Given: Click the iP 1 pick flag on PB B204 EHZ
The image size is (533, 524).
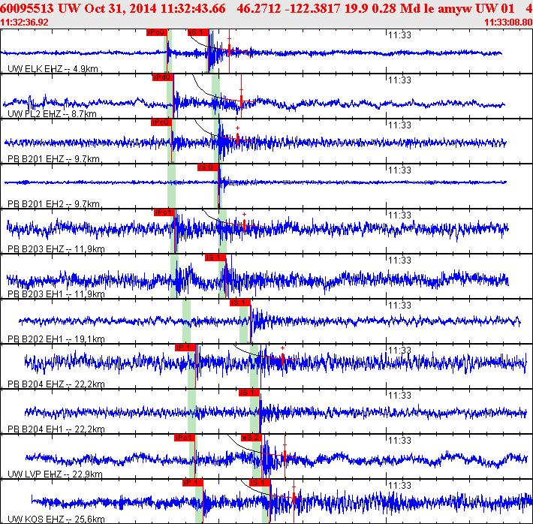Looking at the screenshot, I should pos(185,348).
